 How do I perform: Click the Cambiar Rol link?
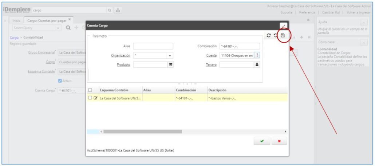(x=331, y=12)
